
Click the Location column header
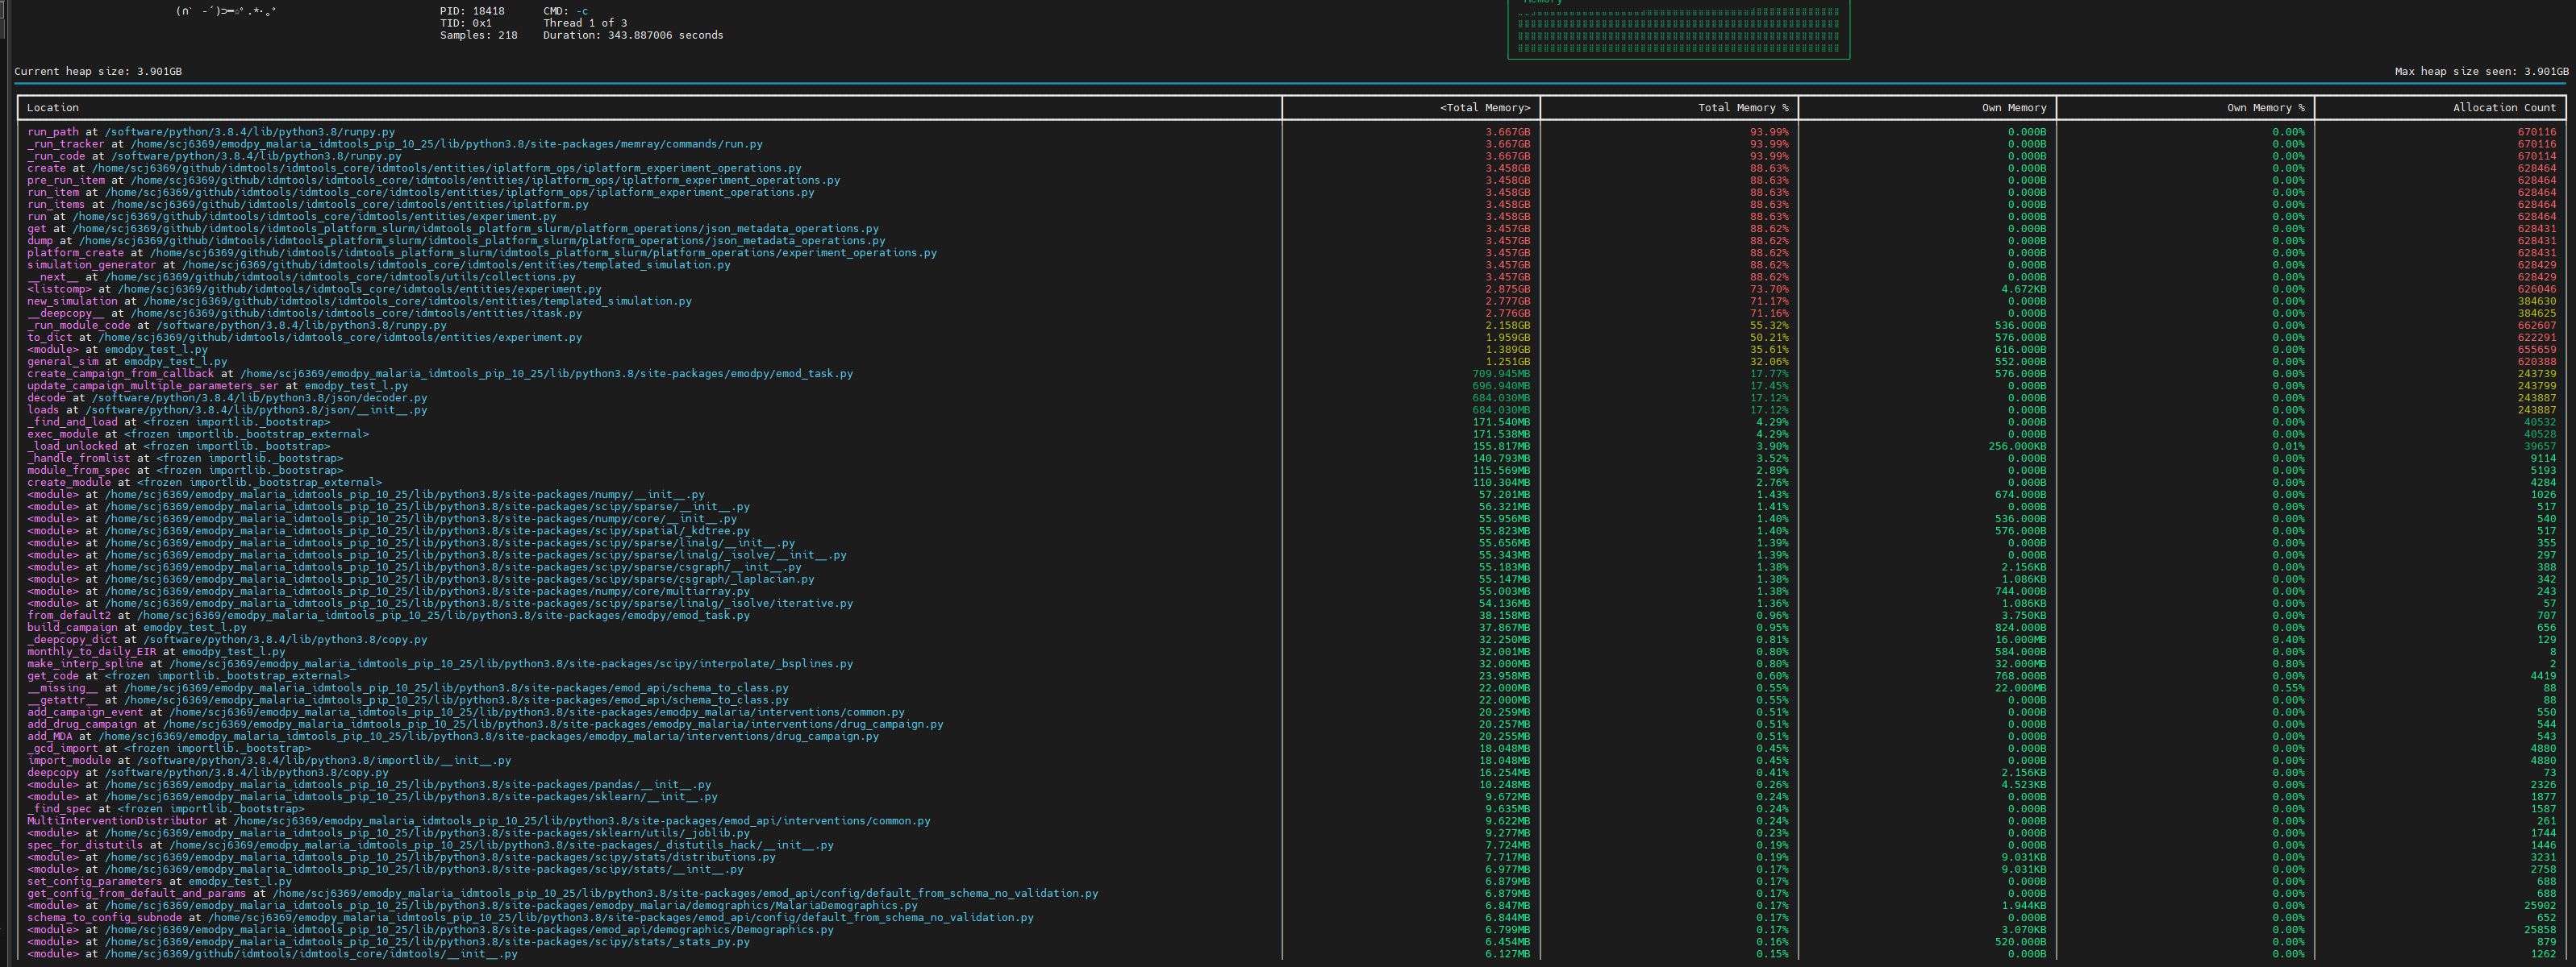click(x=53, y=108)
